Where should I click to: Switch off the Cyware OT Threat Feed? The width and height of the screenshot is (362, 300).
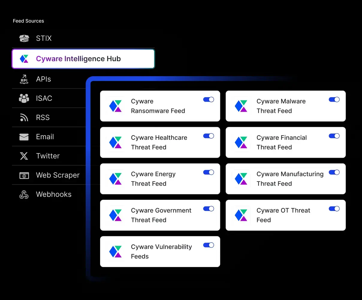tap(334, 208)
